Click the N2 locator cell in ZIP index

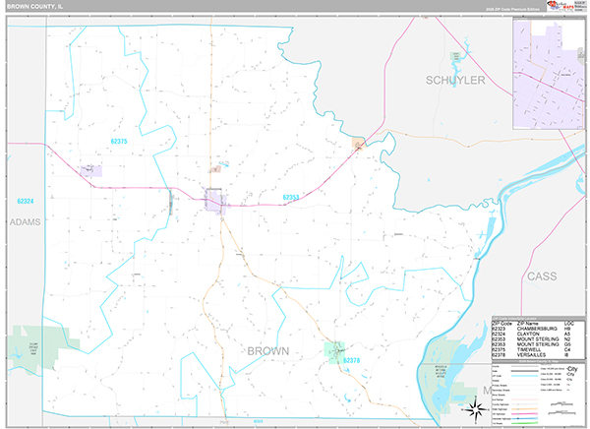tap(567, 339)
